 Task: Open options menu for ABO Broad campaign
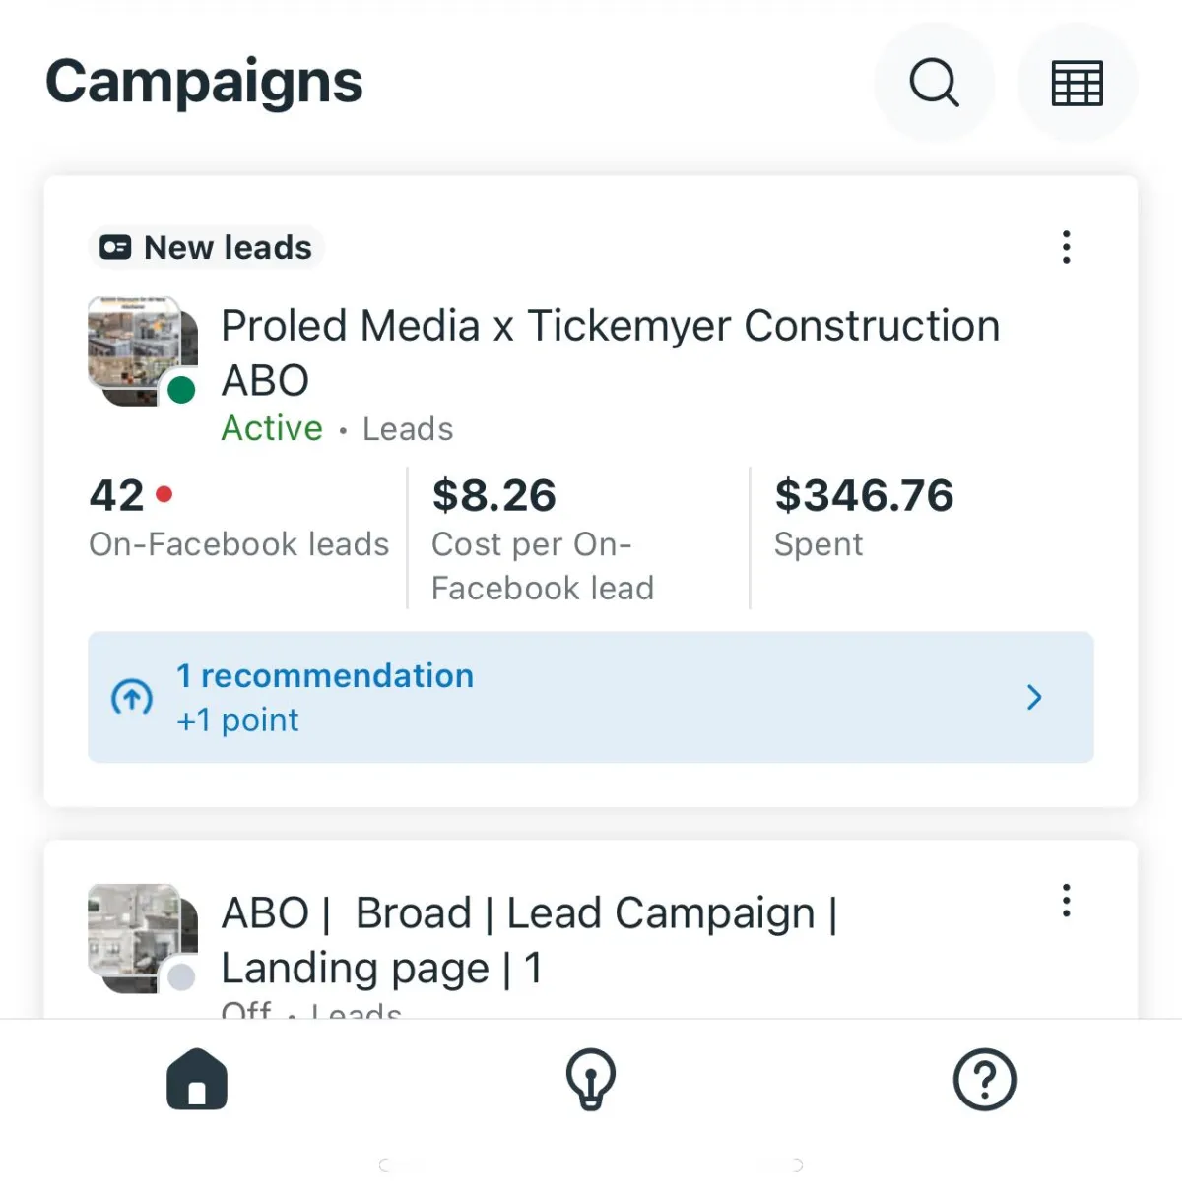[1066, 901]
